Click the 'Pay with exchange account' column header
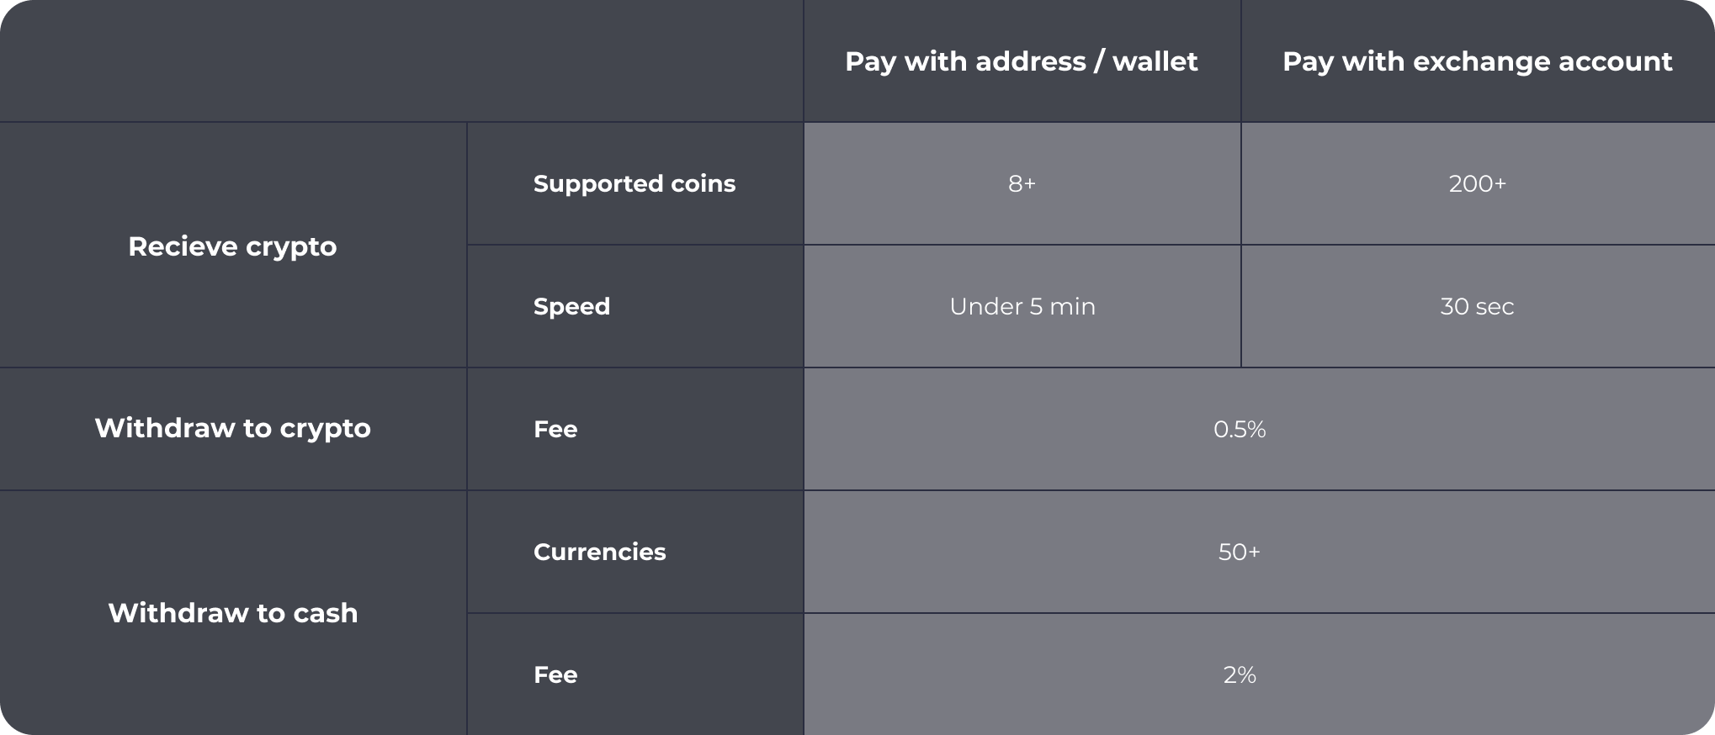This screenshot has width=1715, height=735. 1477,61
